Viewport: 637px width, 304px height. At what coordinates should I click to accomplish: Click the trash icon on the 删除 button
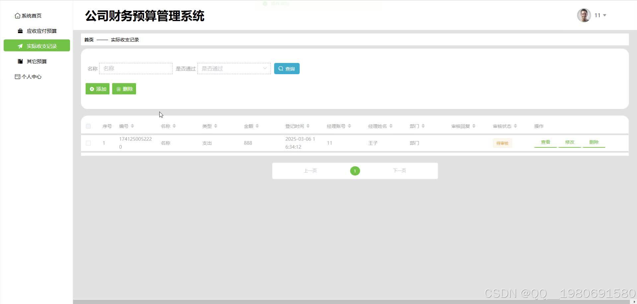[119, 89]
